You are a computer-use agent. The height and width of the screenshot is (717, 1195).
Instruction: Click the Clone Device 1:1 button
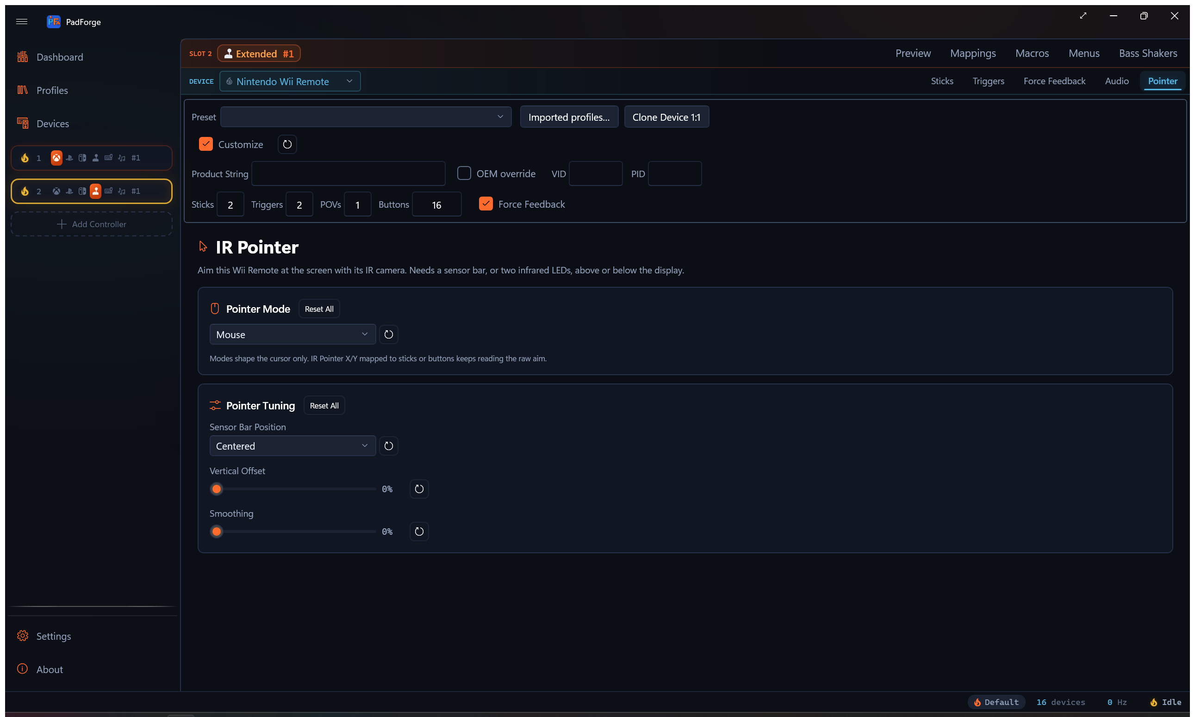tap(666, 117)
